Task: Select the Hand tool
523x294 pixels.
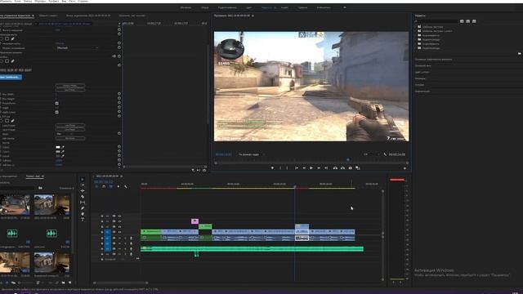Action: pos(83,214)
